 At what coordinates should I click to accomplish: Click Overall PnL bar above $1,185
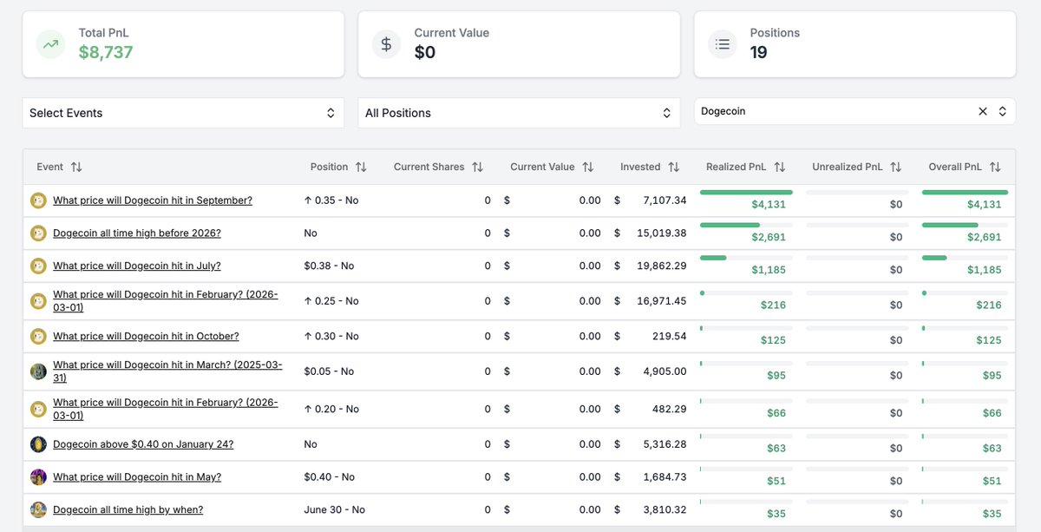click(965, 258)
